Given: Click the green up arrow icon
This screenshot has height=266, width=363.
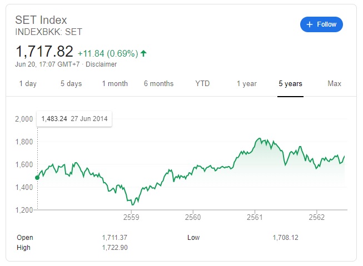Looking at the screenshot, I should coord(143,53).
